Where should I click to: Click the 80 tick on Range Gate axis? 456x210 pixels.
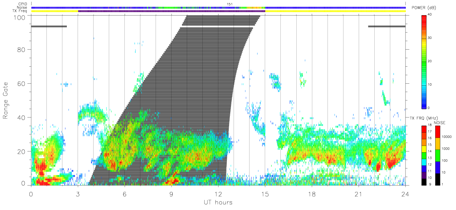21,49
